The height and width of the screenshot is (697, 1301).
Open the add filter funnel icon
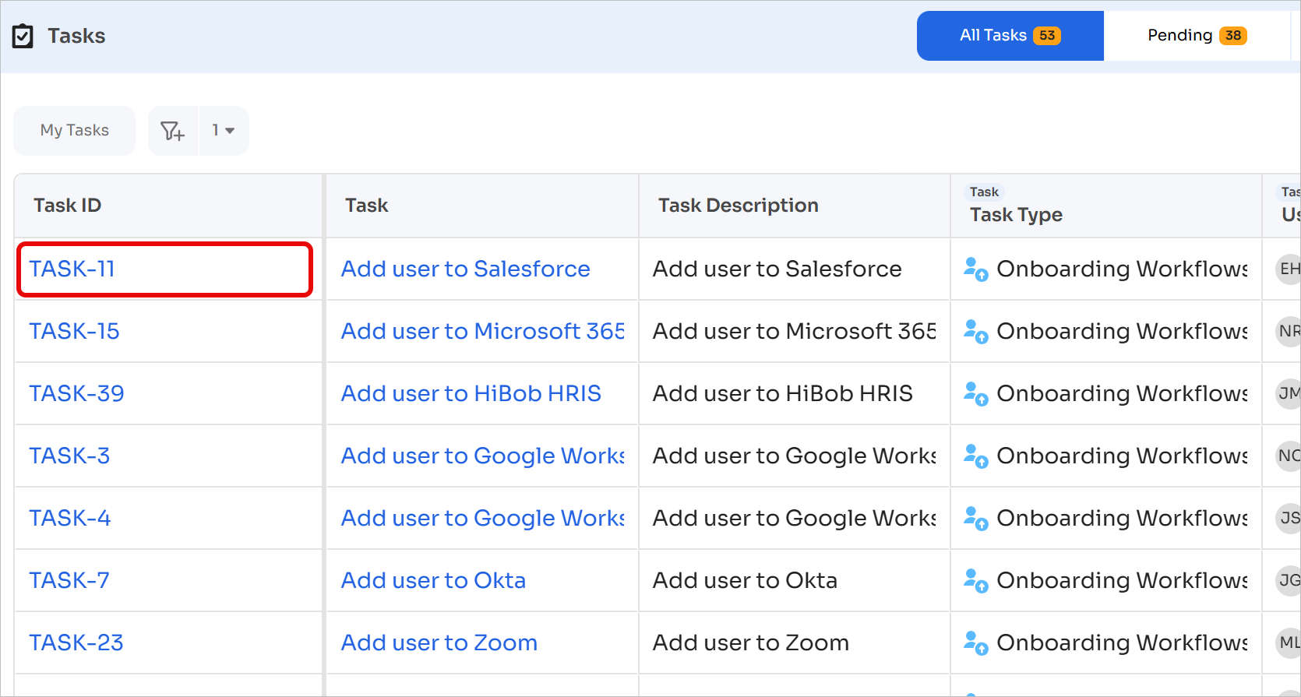[173, 131]
